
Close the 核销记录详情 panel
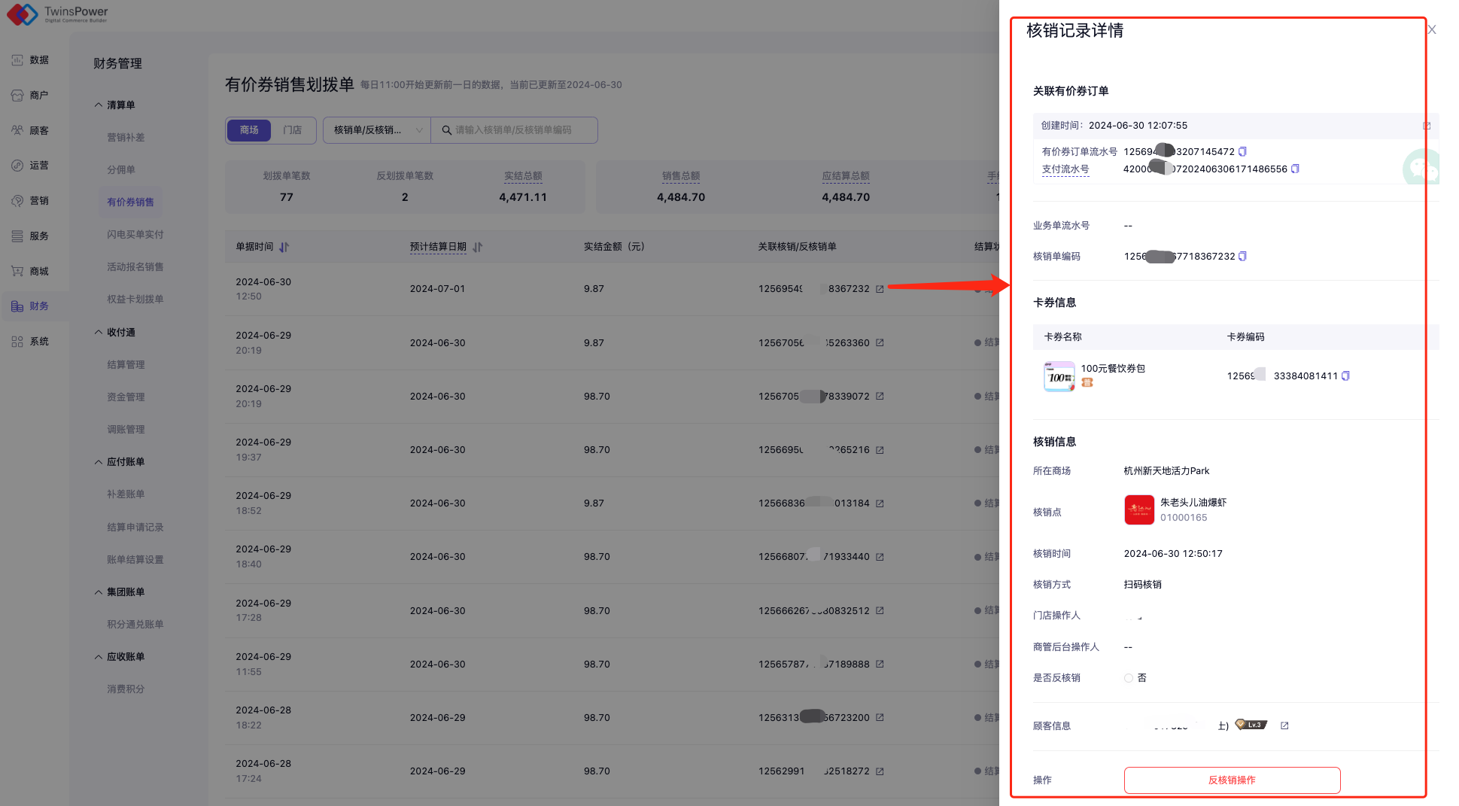pos(1432,30)
